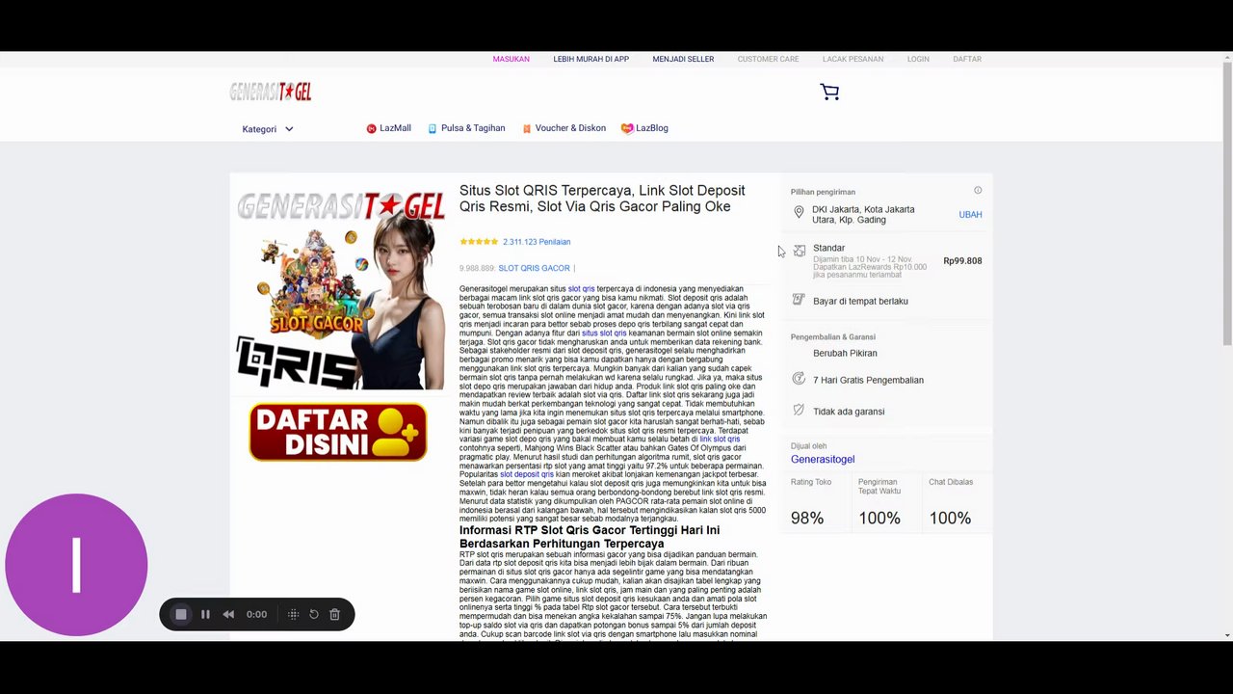Click the MASUKAN top link
Image resolution: width=1233 pixels, height=694 pixels.
click(512, 59)
